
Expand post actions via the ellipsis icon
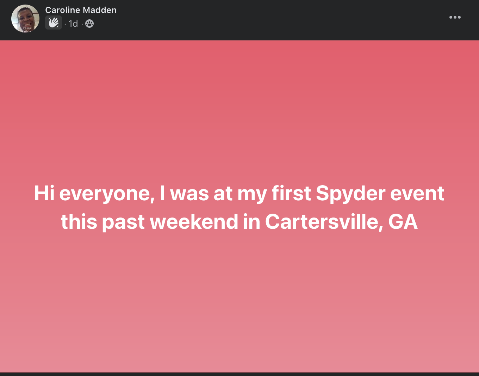[455, 17]
